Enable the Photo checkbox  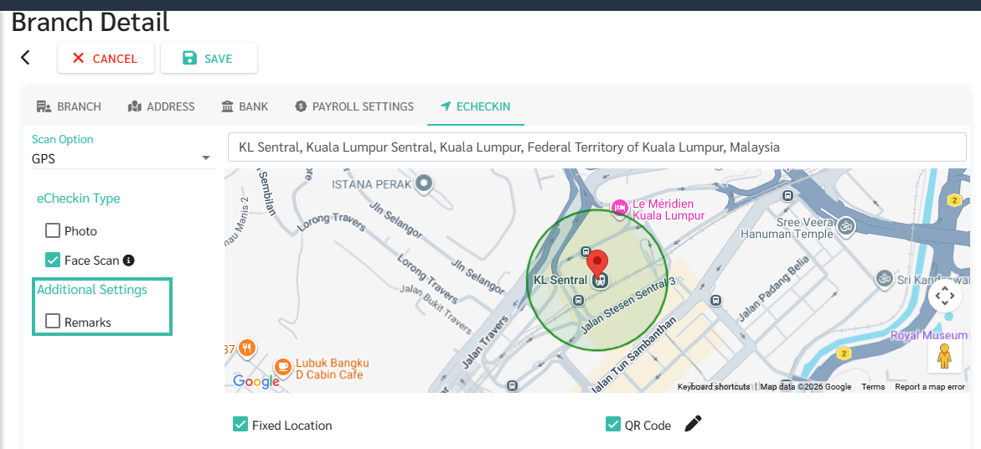(53, 230)
